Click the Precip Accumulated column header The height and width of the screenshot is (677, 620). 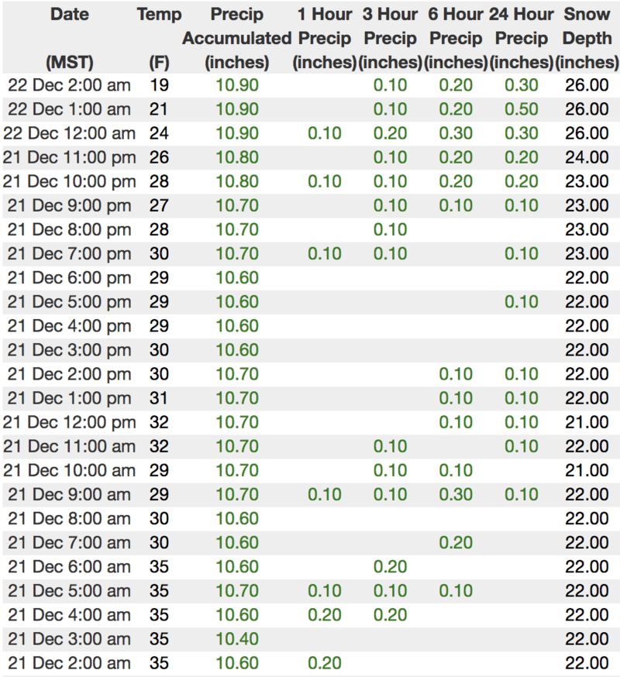point(237,38)
